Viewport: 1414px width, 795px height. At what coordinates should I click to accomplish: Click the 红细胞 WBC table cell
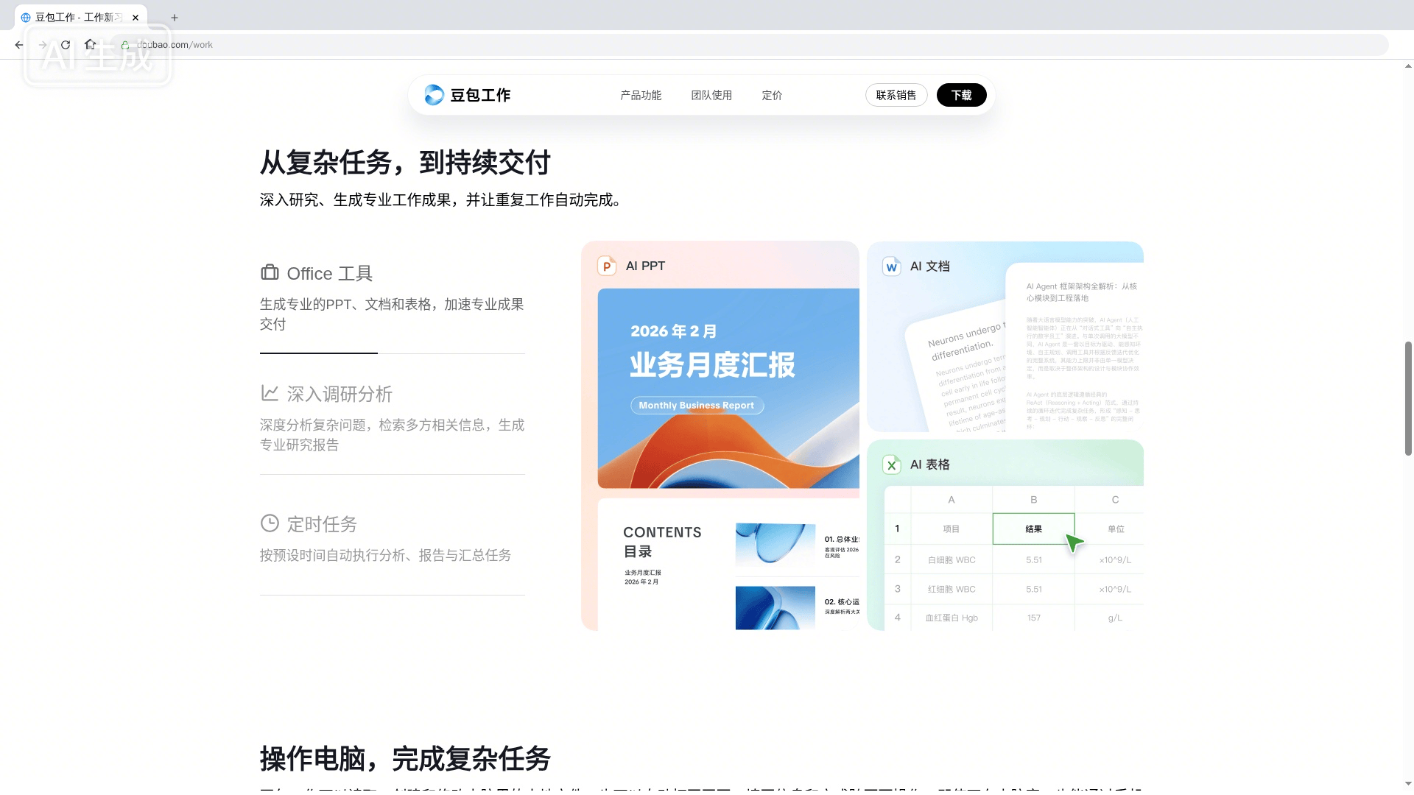[952, 589]
